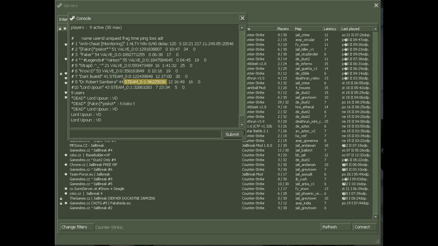This screenshot has height=246, width=438.
Task: Click the shield icon beside Gamesites.cz CW/TG #5
Action: tap(66, 203)
